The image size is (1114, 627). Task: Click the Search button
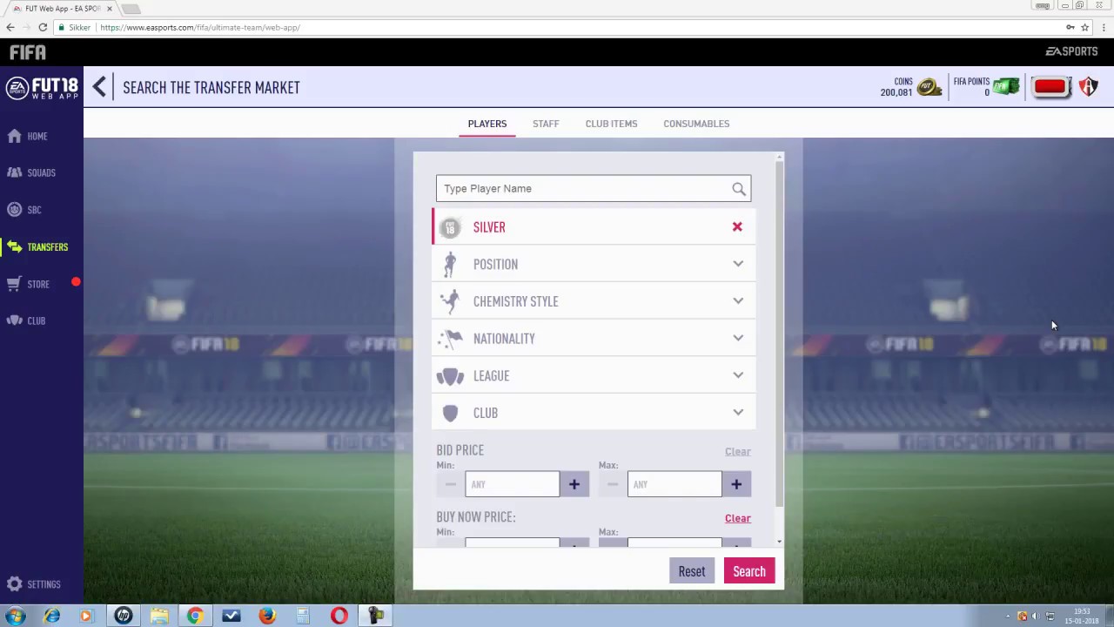(x=749, y=571)
